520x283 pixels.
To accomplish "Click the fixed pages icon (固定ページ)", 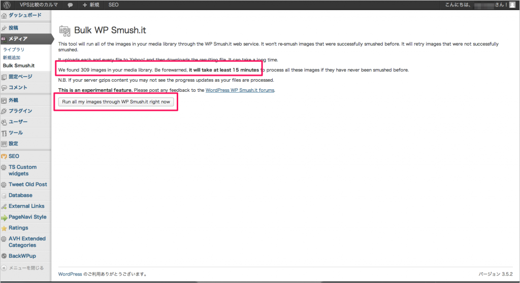I will click(4, 77).
